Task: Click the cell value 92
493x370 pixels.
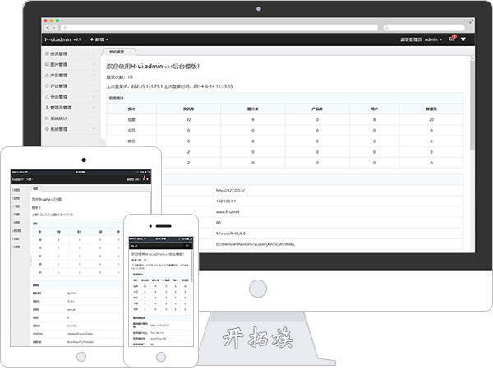Action: coord(188,120)
